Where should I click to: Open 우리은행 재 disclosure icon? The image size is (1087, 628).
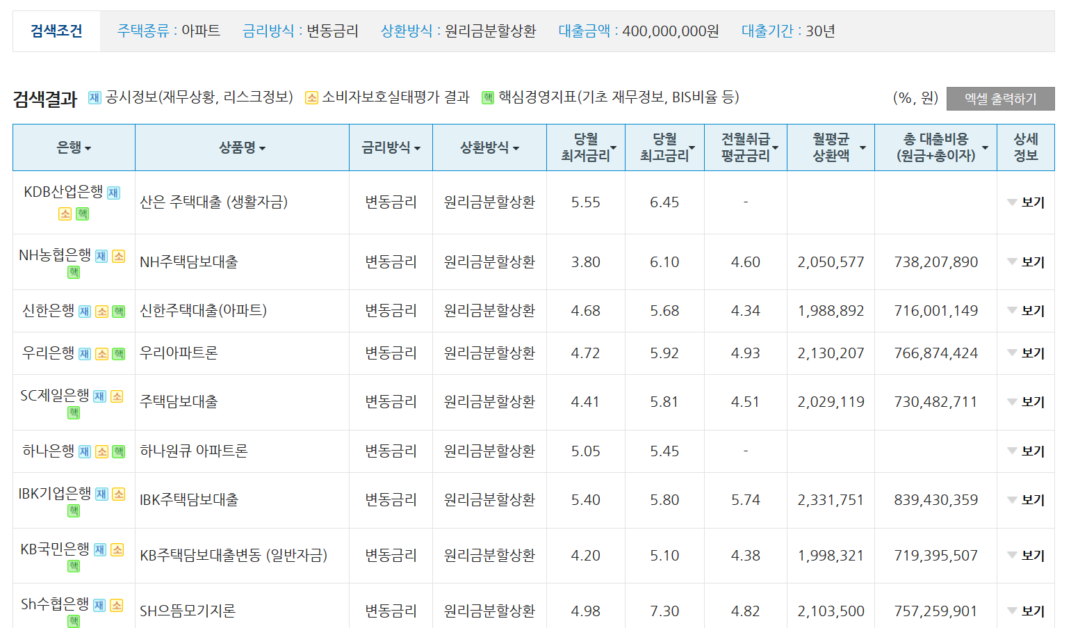[x=85, y=354]
